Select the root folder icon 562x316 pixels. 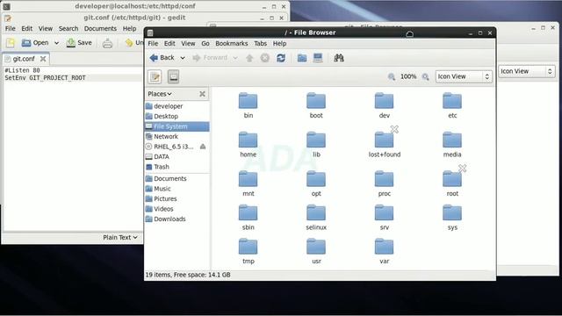coord(452,179)
